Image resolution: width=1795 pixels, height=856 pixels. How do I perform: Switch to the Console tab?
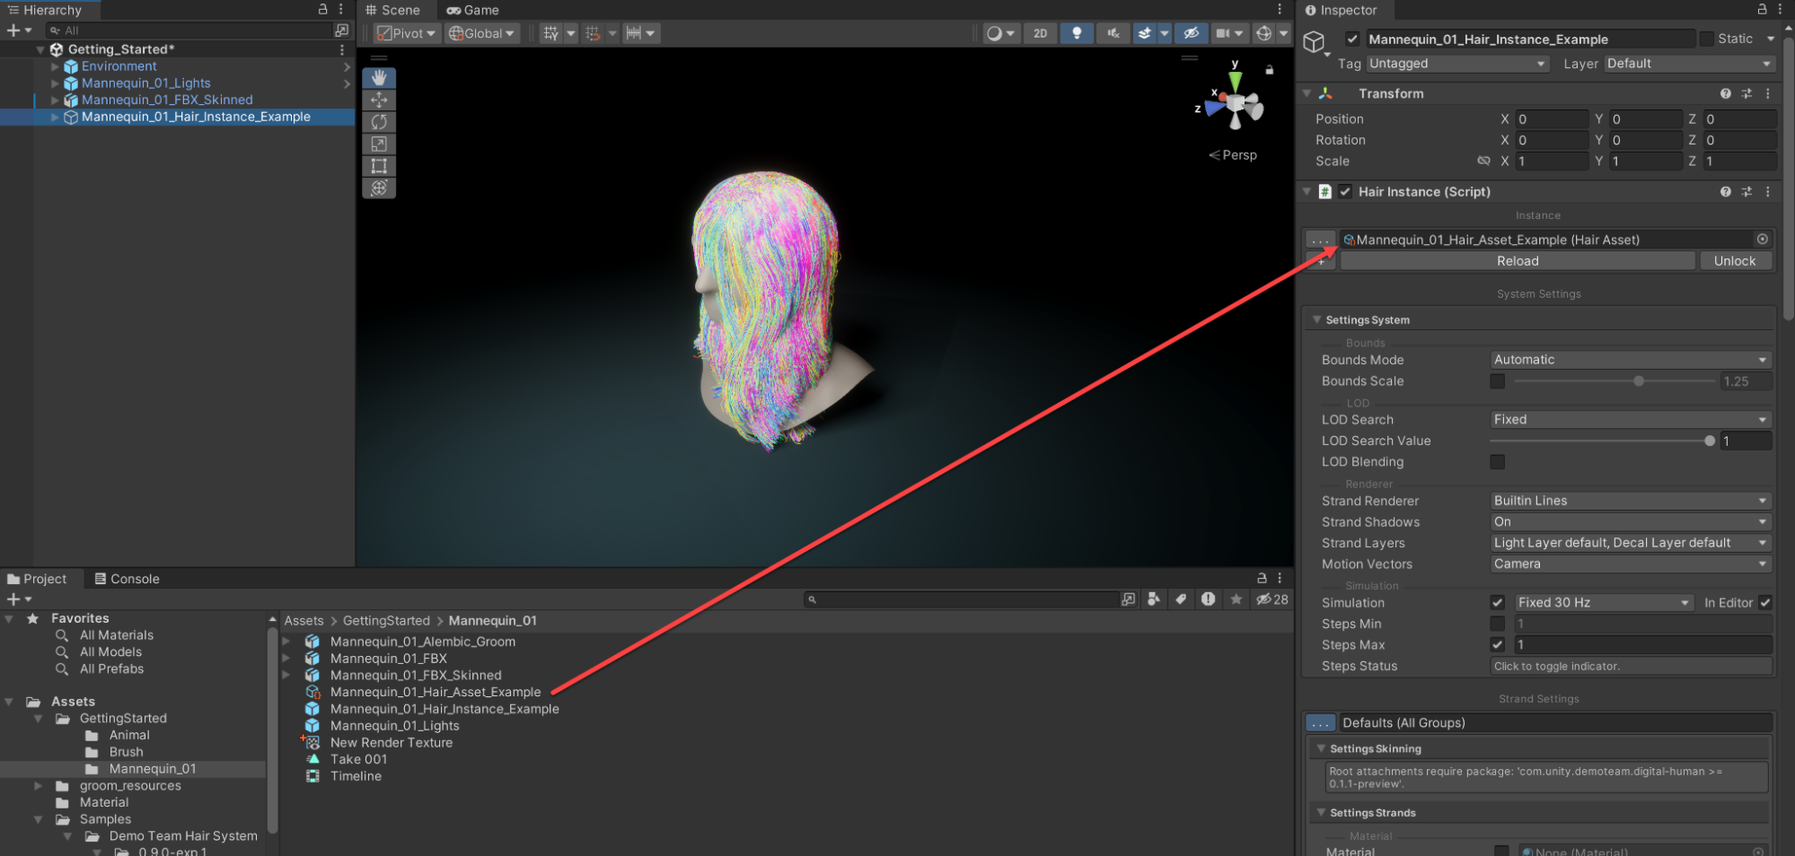[127, 579]
